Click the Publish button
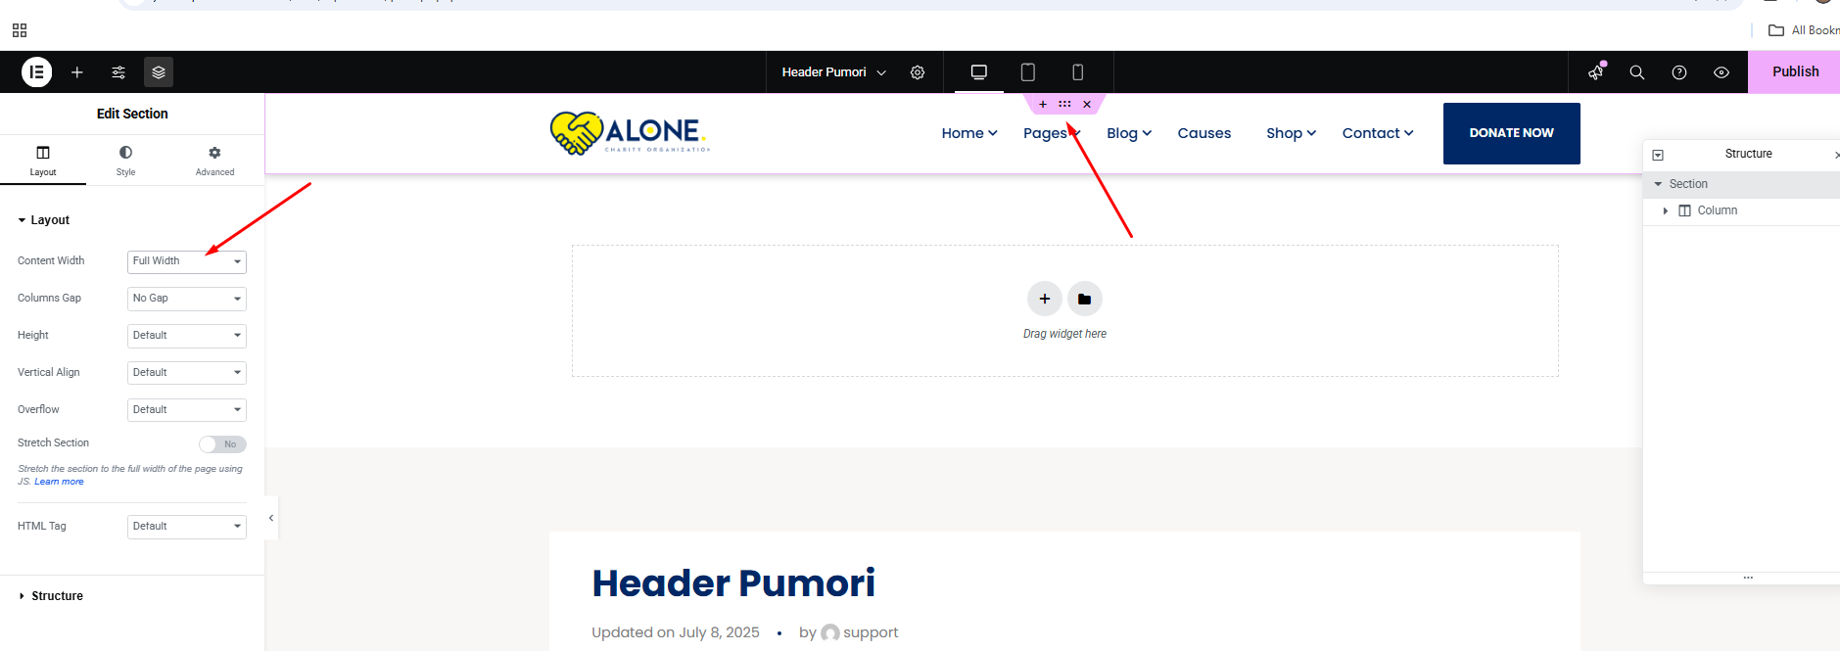The width and height of the screenshot is (1840, 651). pos(1795,71)
